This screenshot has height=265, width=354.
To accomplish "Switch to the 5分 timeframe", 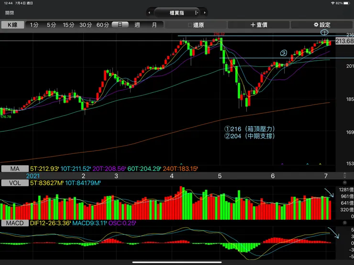I will 51,25.
